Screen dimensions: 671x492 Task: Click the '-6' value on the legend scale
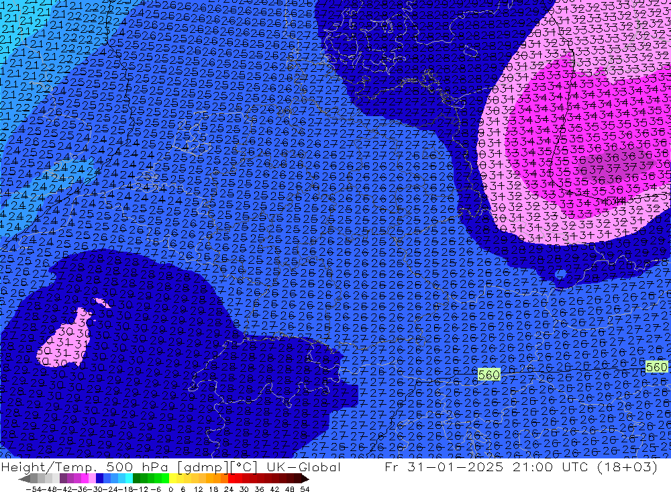(156, 489)
